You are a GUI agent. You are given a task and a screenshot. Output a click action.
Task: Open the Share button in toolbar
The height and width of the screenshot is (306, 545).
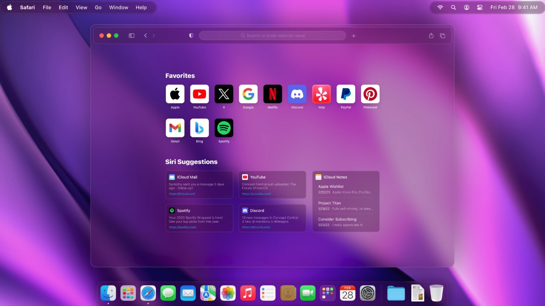coord(431,36)
